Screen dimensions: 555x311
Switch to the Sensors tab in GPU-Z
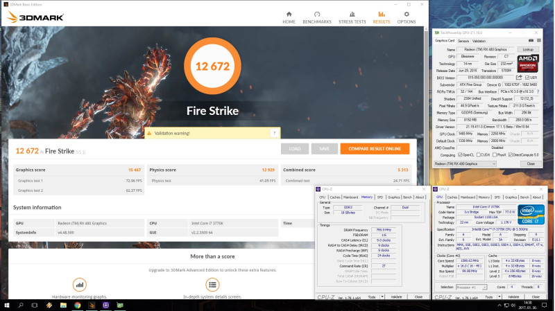click(463, 41)
